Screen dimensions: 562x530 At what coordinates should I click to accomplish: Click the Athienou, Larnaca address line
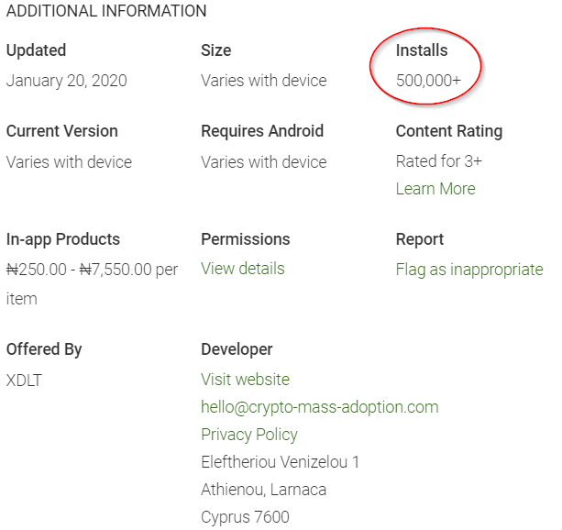coord(264,490)
